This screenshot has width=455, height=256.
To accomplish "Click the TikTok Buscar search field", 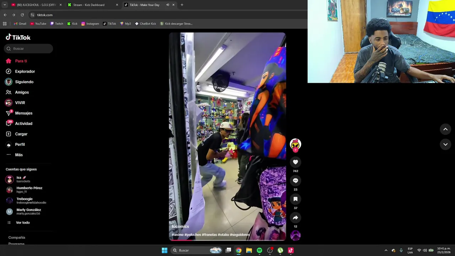I will (x=28, y=49).
